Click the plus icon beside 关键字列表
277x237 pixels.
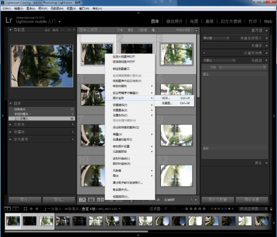pyautogui.click(x=204, y=53)
